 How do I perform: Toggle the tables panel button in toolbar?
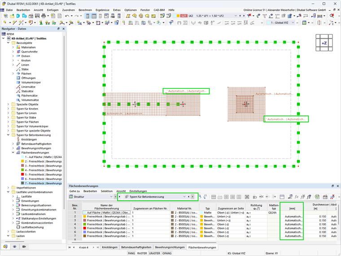tap(94, 16)
